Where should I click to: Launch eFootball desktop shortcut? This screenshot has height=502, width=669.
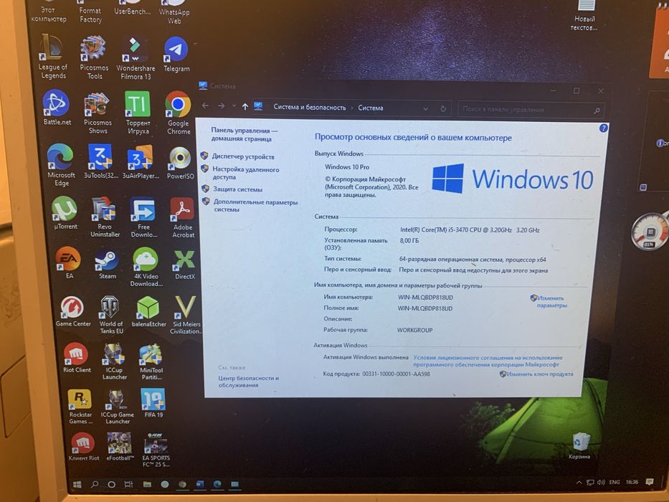coord(120,446)
